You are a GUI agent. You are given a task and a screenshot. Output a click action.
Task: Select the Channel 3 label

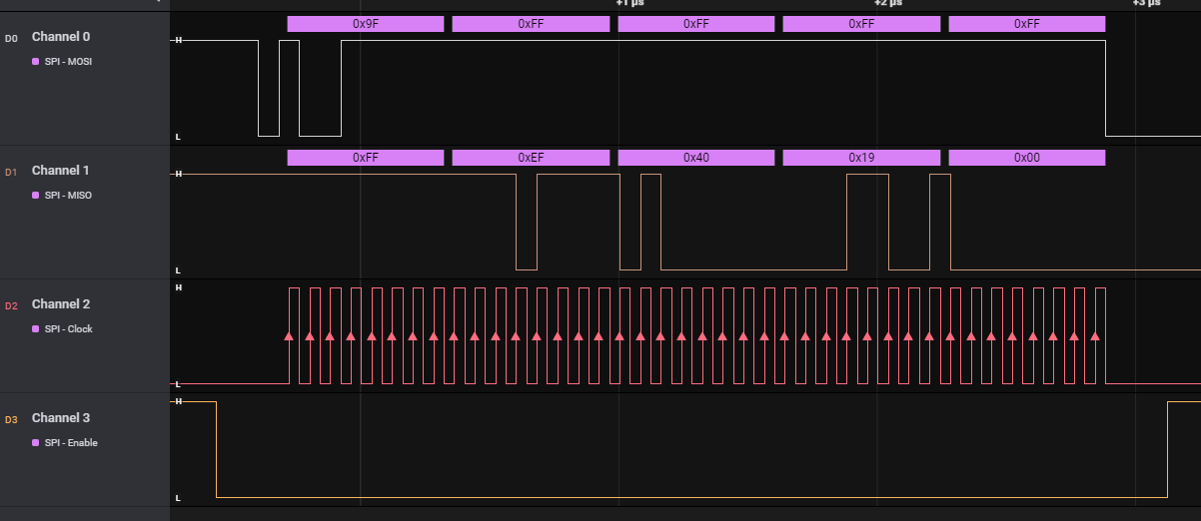60,418
